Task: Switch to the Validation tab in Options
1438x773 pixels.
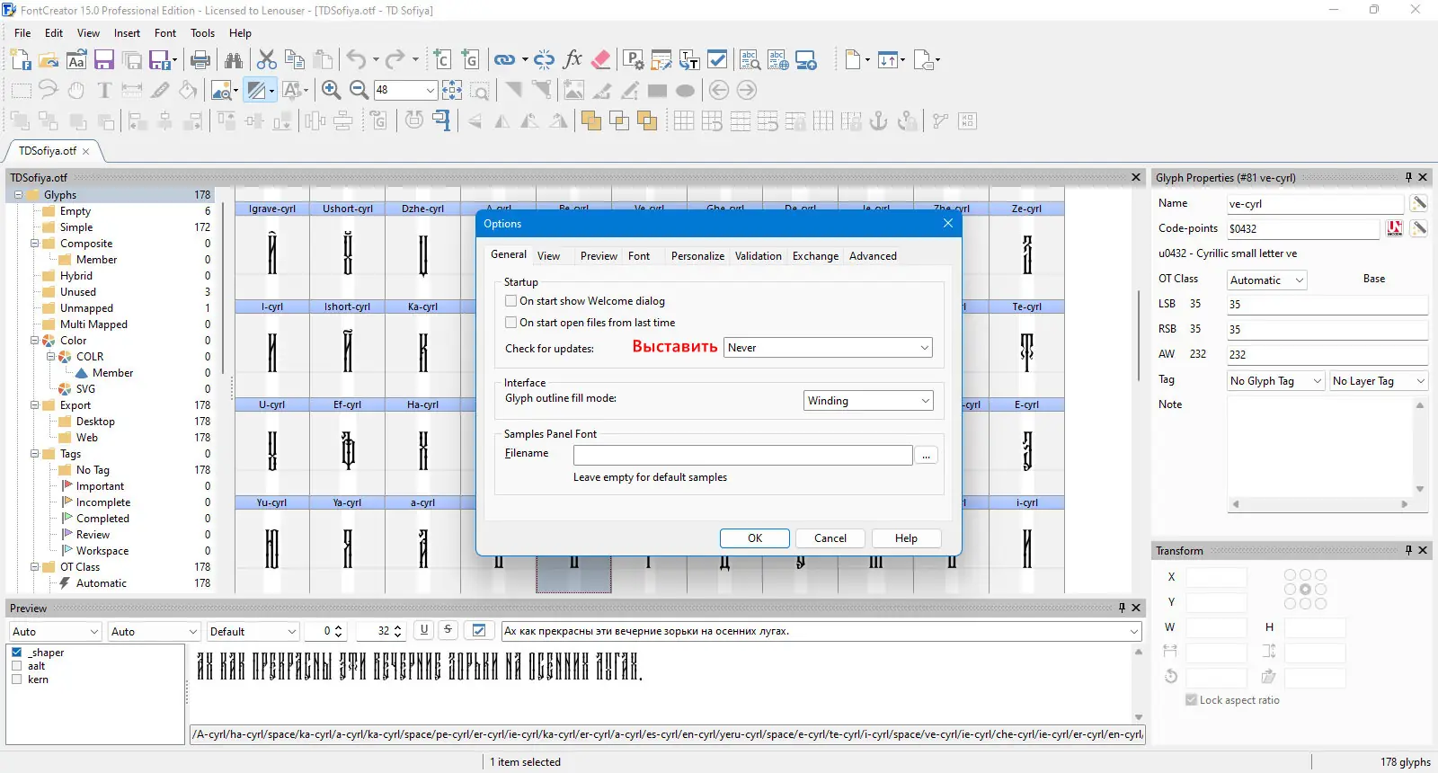Action: coord(759,256)
